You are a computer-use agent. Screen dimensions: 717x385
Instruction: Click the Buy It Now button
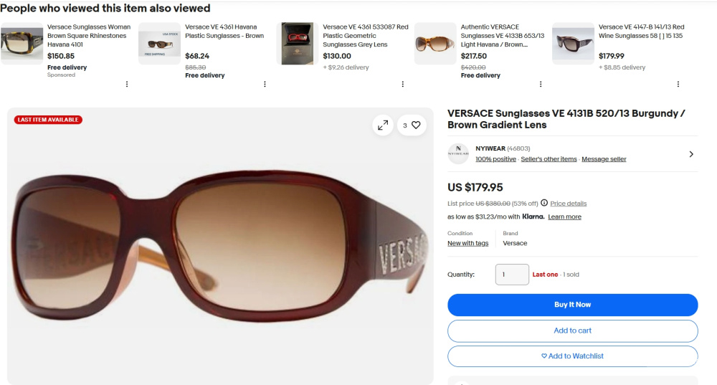(x=572, y=305)
